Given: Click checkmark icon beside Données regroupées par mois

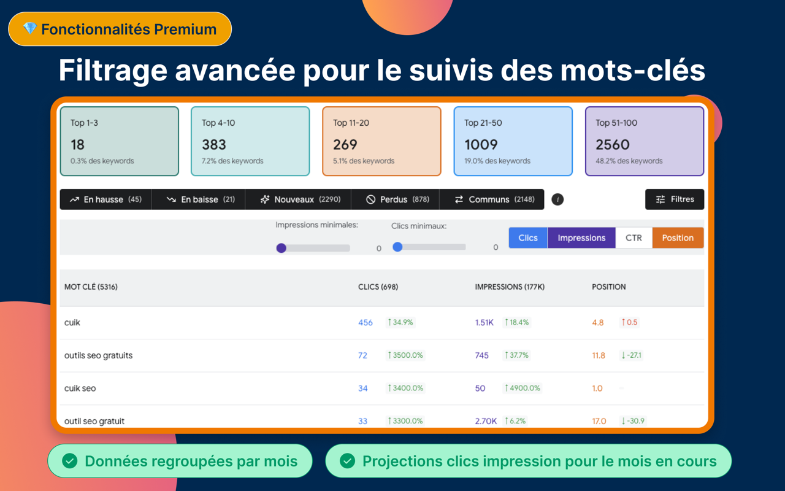Looking at the screenshot, I should click(70, 461).
